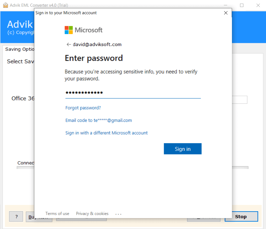The height and width of the screenshot is (229, 266).
Task: Close the Microsoft account sign-in dialog
Action: [226, 13]
